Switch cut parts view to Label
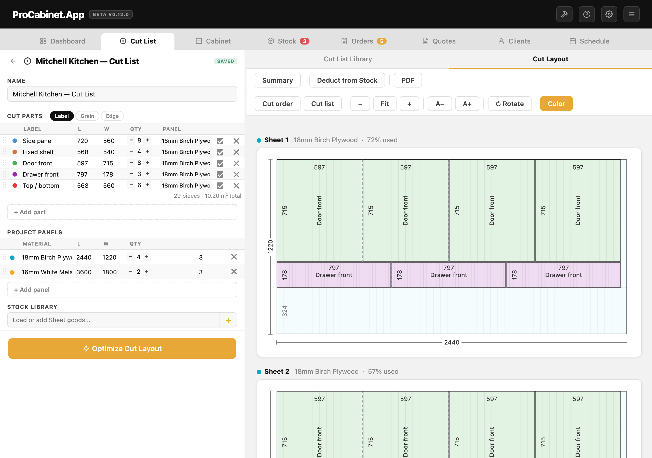This screenshot has width=652, height=458. point(62,116)
